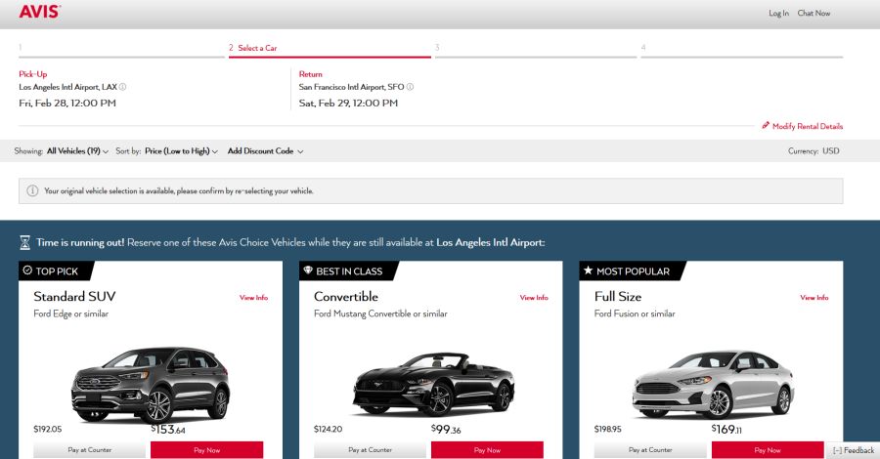Click 'Los Angeles Intl Airport, LAX' pick-up location
This screenshot has width=880, height=459.
[67, 87]
